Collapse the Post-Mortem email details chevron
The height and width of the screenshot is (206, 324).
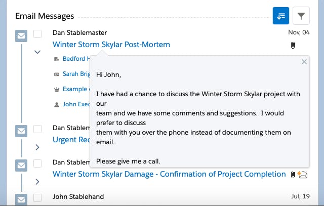pos(37,52)
